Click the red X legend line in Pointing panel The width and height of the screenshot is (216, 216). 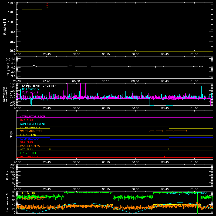[32, 6]
